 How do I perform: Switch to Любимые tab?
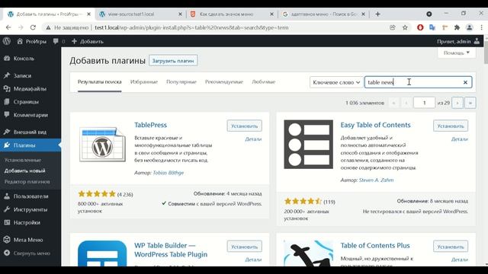click(x=264, y=82)
